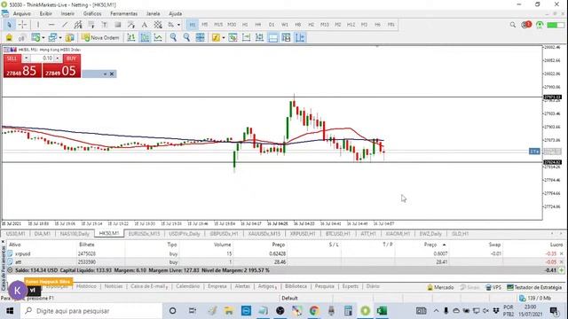The width and height of the screenshot is (568, 319).
Task: Sort positions by Lucro column
Action: point(556,245)
